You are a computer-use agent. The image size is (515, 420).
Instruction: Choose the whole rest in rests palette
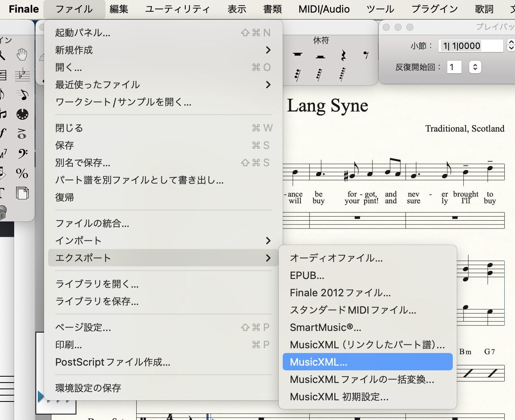[x=298, y=54]
